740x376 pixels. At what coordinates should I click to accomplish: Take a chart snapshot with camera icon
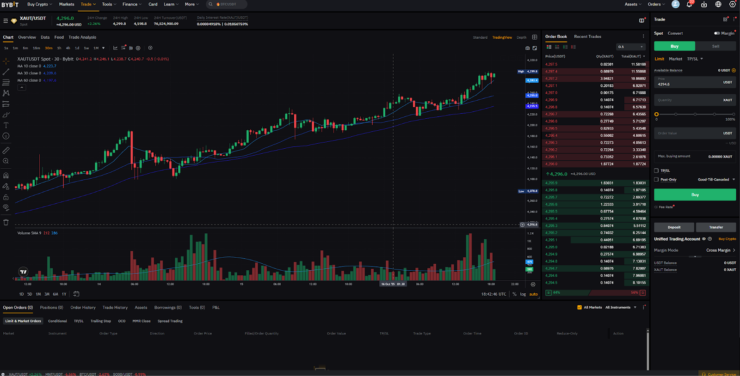click(x=527, y=48)
